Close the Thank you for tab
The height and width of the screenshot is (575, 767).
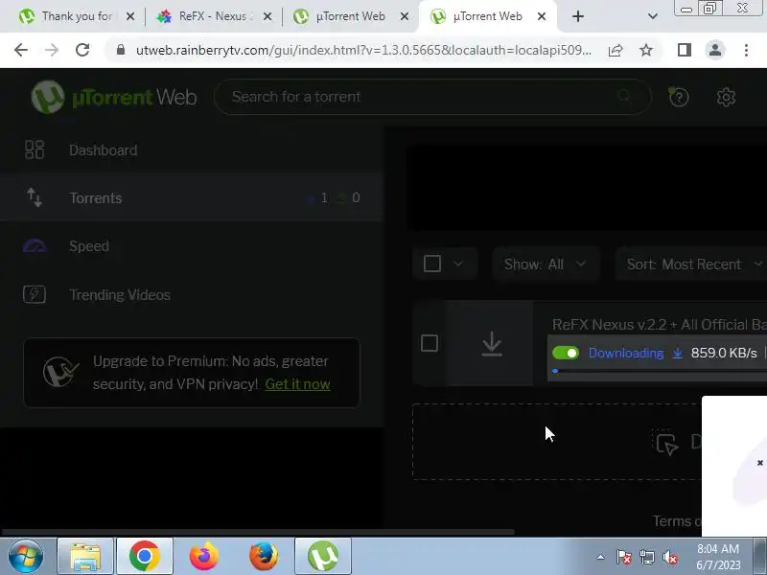click(x=130, y=16)
